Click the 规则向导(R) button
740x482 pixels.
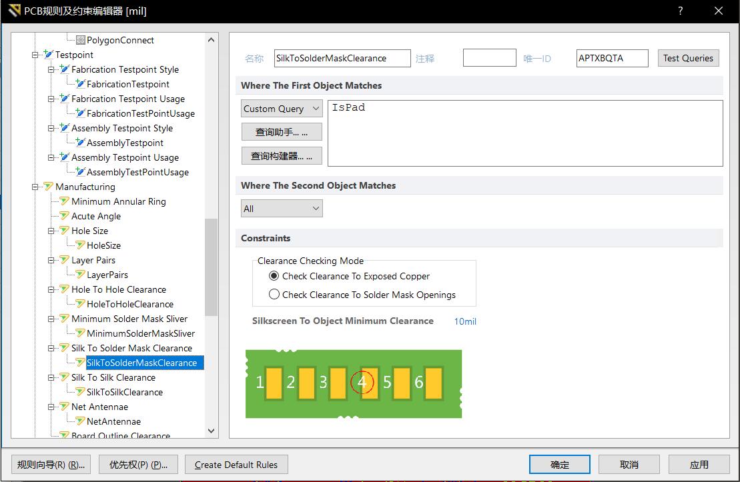[x=51, y=465]
